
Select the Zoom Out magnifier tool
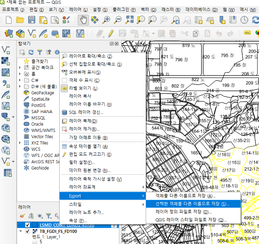118,20
